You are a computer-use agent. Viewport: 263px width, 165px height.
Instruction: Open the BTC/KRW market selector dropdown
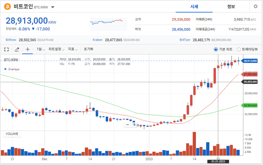point(53,7)
